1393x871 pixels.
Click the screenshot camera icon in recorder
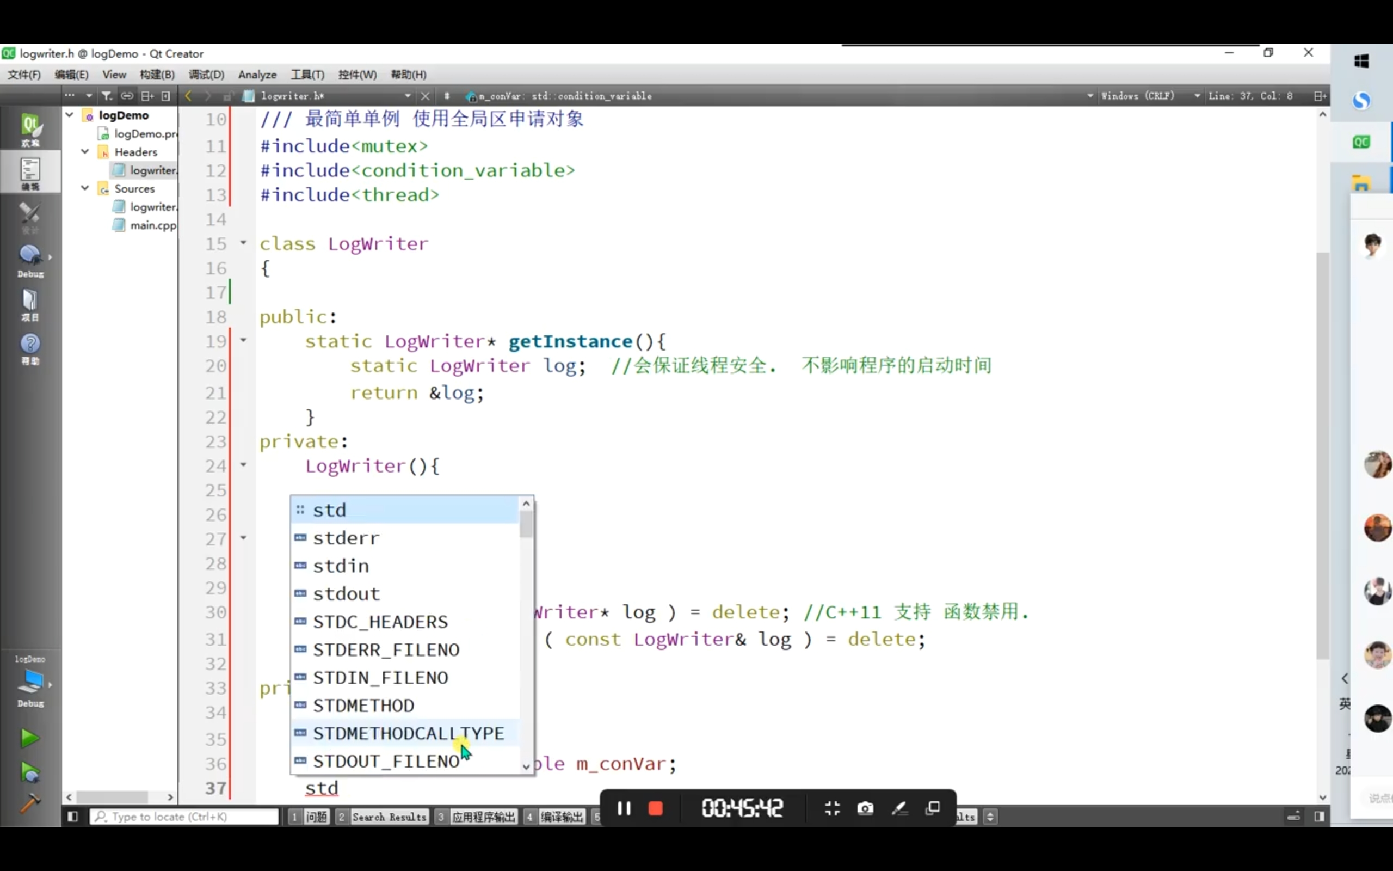(865, 808)
